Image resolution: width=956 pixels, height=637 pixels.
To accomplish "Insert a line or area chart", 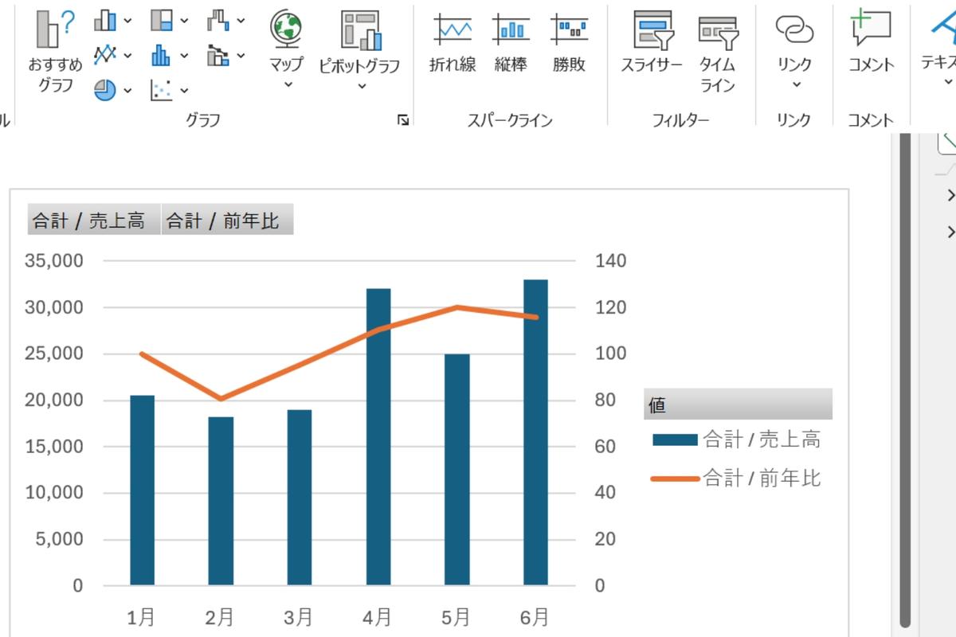I will [104, 55].
